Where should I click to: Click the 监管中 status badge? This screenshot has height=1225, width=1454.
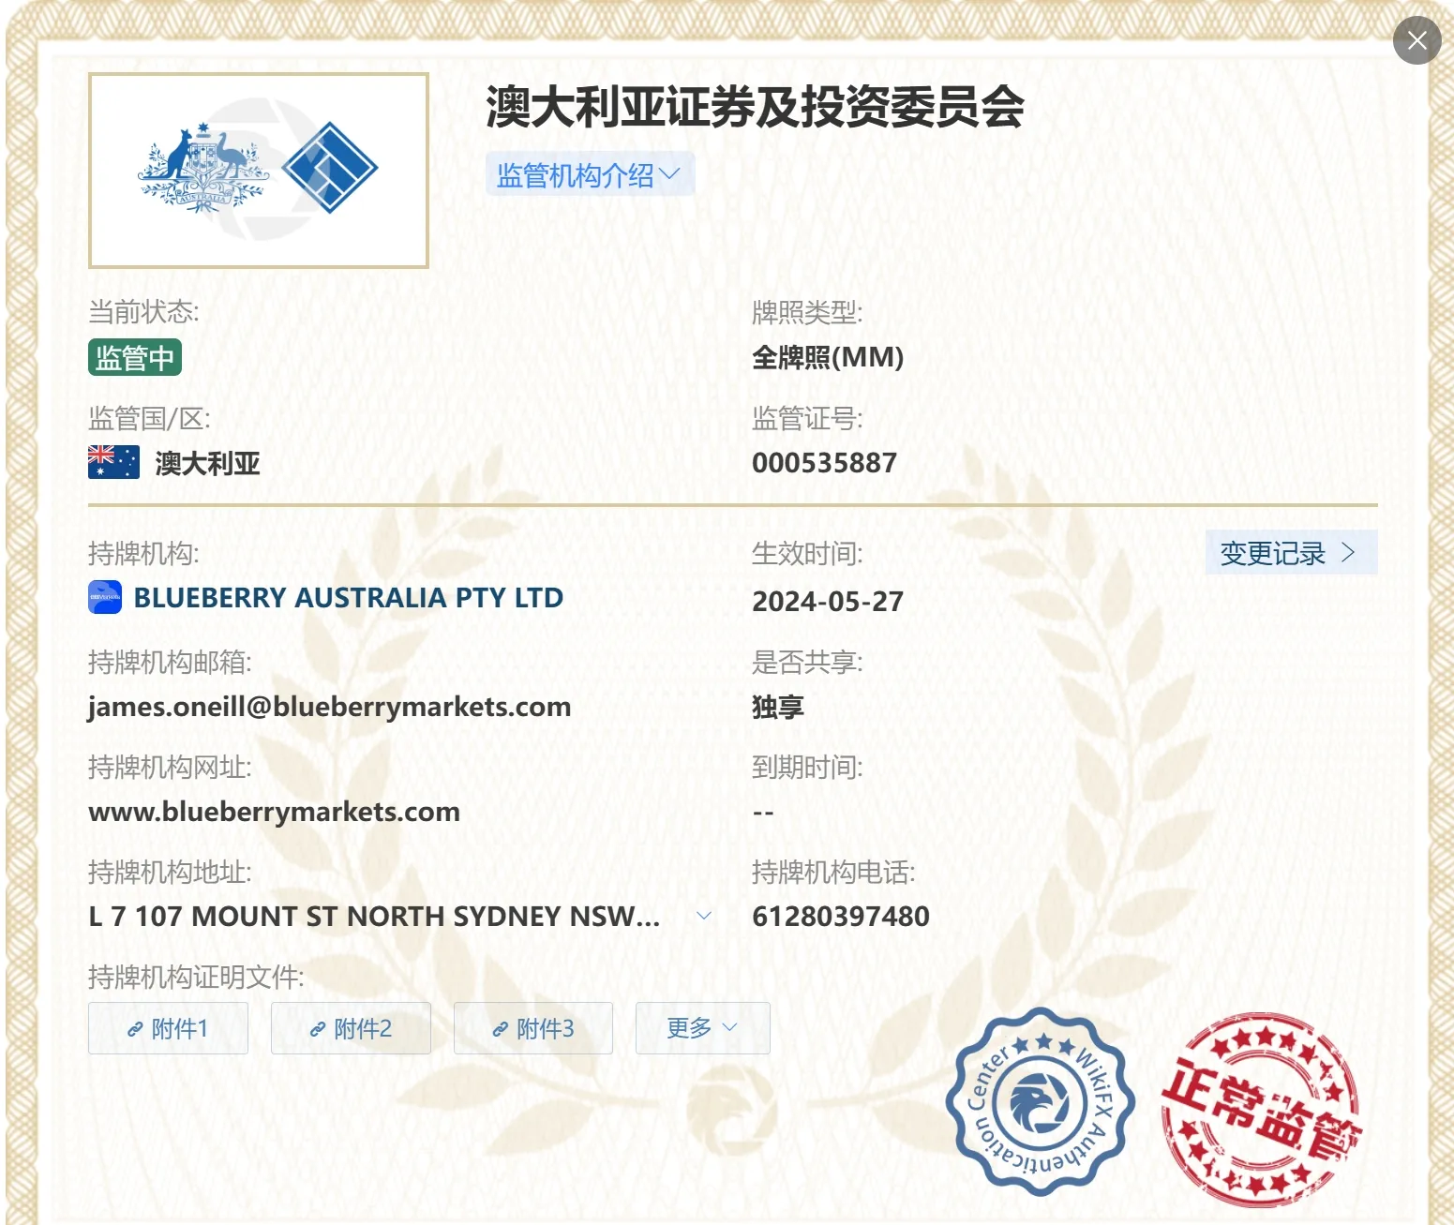135,357
